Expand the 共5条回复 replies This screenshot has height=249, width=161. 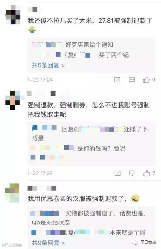(x=48, y=65)
